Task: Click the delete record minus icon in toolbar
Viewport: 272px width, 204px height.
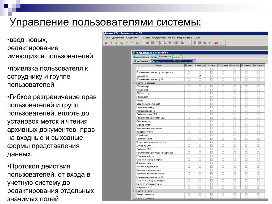Action: click(132, 43)
